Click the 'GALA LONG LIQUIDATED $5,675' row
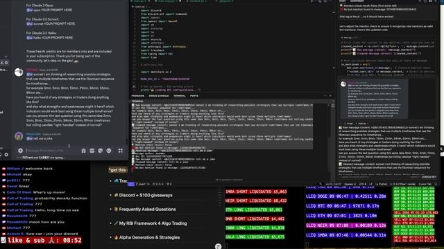Screen dimensions: 444x249 pos(255,237)
